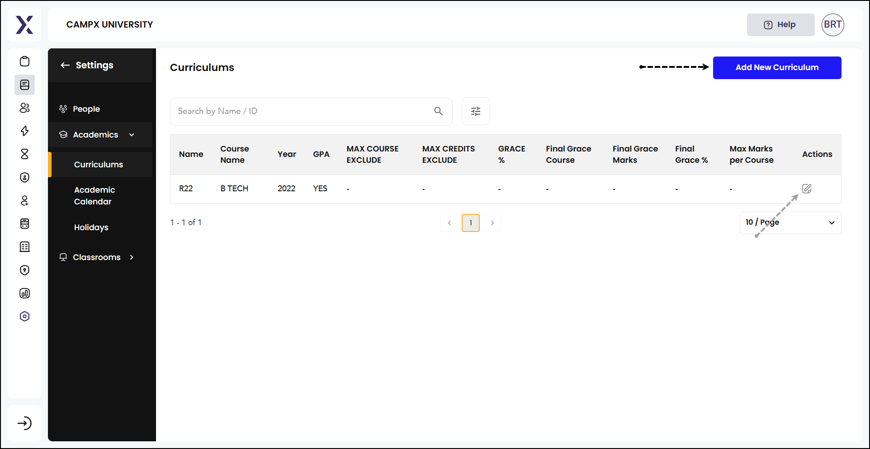Edit the R22 curriculum row
This screenshot has height=449, width=870.
(x=807, y=189)
